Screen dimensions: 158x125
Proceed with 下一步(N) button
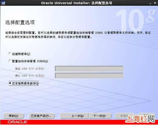tap(100, 116)
